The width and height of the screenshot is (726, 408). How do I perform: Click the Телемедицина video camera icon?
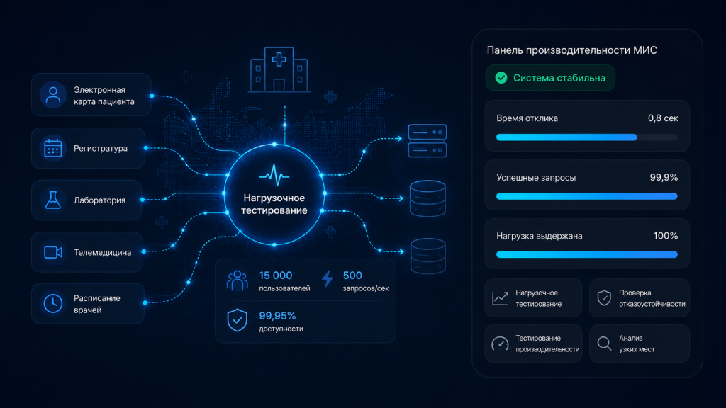[52, 252]
